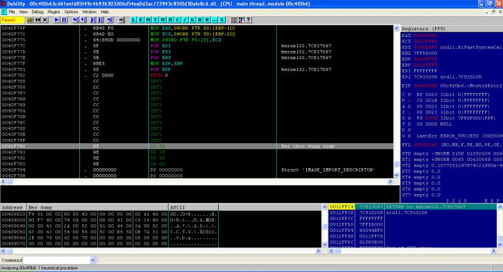Show Source with S button
The width and height of the screenshot is (503, 272).
222,20
